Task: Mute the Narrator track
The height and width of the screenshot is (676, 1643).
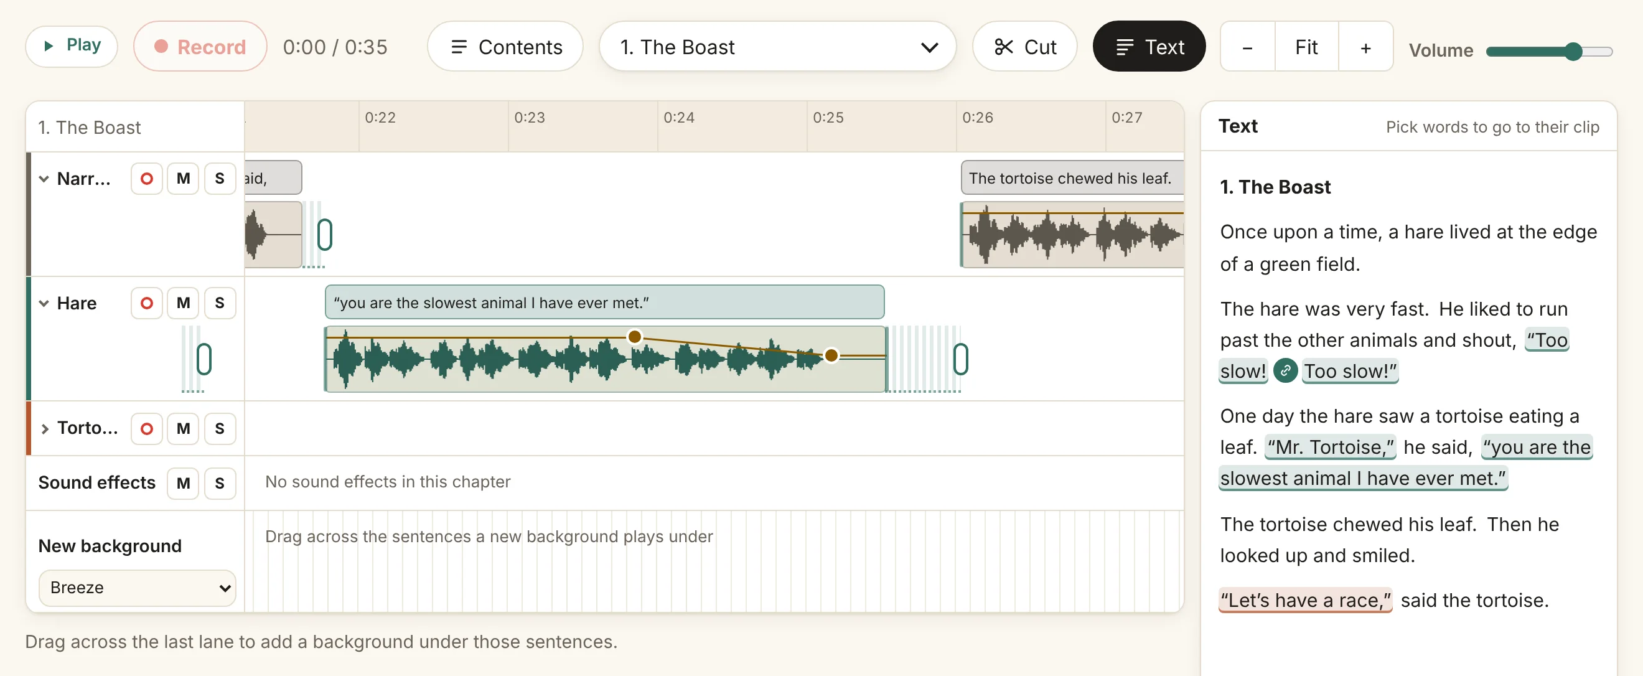Action: pos(183,179)
